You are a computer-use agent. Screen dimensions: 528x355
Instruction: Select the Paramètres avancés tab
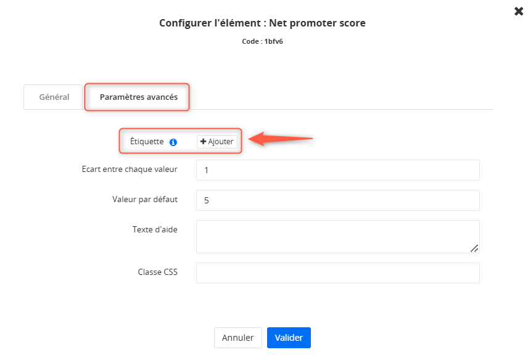138,97
